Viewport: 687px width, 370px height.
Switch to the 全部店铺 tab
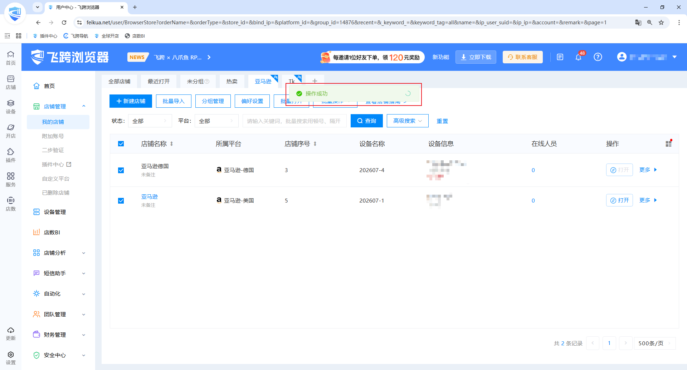pyautogui.click(x=120, y=82)
